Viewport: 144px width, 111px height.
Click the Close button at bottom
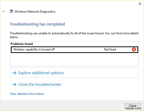click(132, 106)
